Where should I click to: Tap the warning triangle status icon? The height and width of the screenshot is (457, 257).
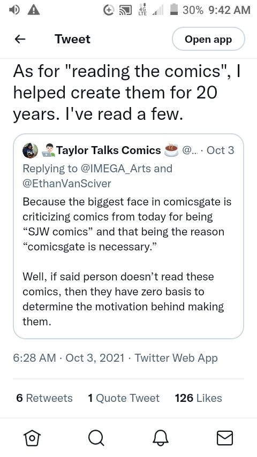click(34, 10)
